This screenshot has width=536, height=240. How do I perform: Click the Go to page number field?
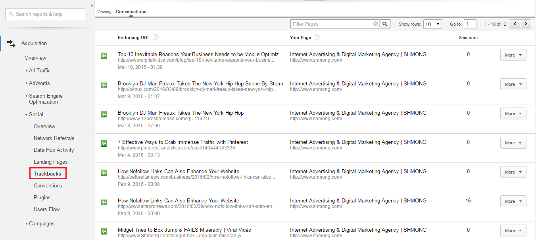point(470,24)
